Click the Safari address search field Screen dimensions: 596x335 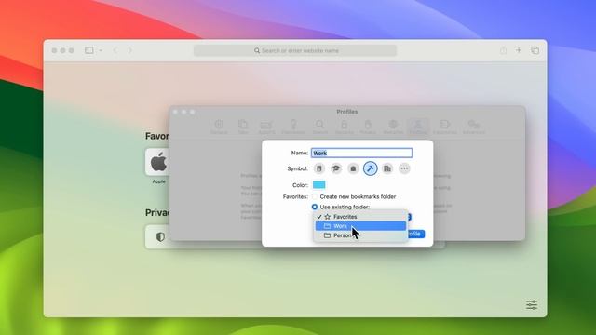[295, 50]
